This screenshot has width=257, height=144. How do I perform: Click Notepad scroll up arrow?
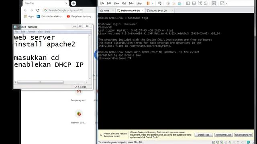point(90,36)
